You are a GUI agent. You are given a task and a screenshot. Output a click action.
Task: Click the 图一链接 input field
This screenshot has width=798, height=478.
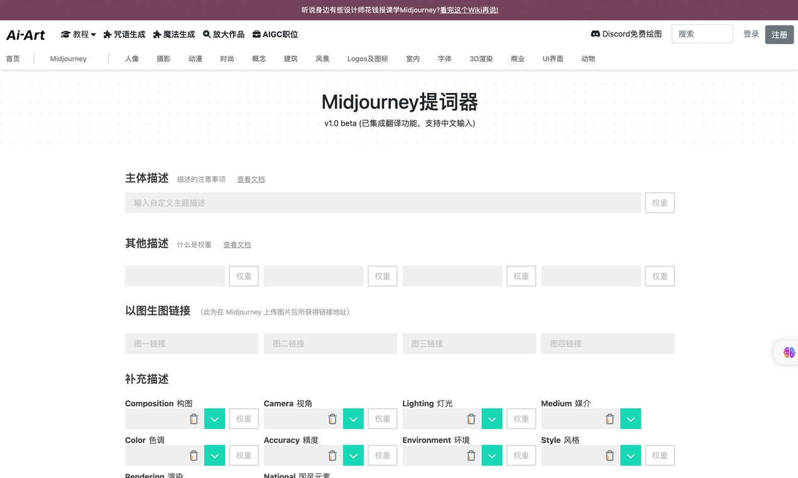point(192,343)
